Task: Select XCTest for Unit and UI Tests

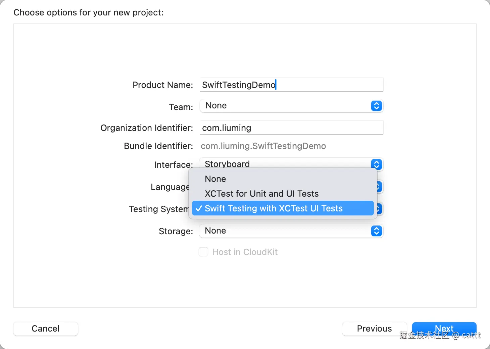Action: coord(261,194)
